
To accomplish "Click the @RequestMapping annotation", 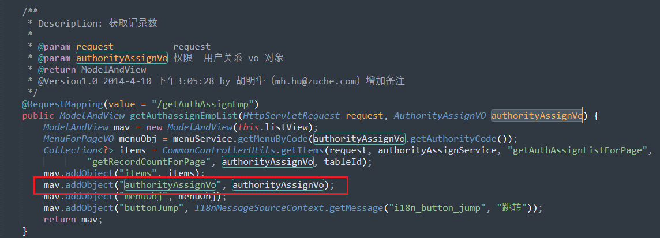I will [x=62, y=104].
